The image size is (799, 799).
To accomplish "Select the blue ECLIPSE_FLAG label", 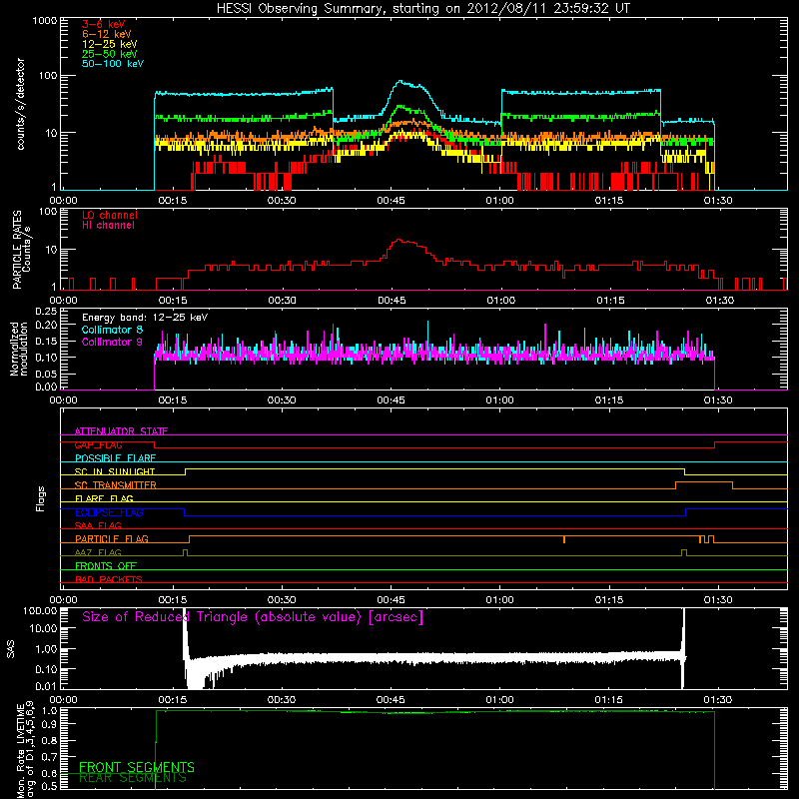I will (x=109, y=512).
